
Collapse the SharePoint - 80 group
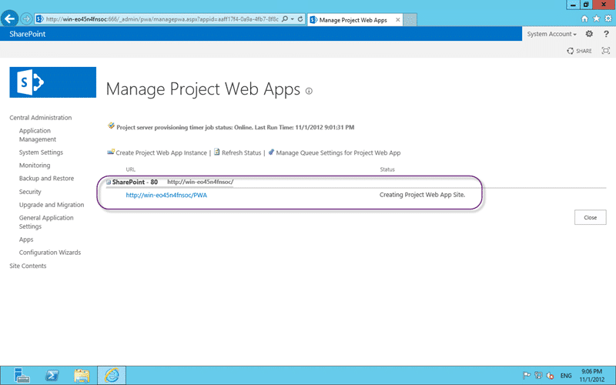pos(109,182)
